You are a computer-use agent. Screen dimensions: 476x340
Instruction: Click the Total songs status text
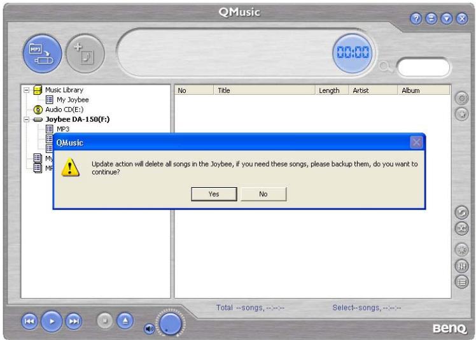(251, 308)
